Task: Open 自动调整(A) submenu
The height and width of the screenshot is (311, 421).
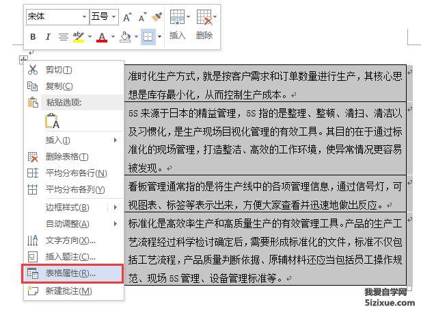Action: [74, 223]
